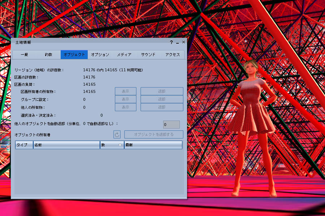Click the '14176 の内 14165 (11 利用可能)' value

(113, 70)
